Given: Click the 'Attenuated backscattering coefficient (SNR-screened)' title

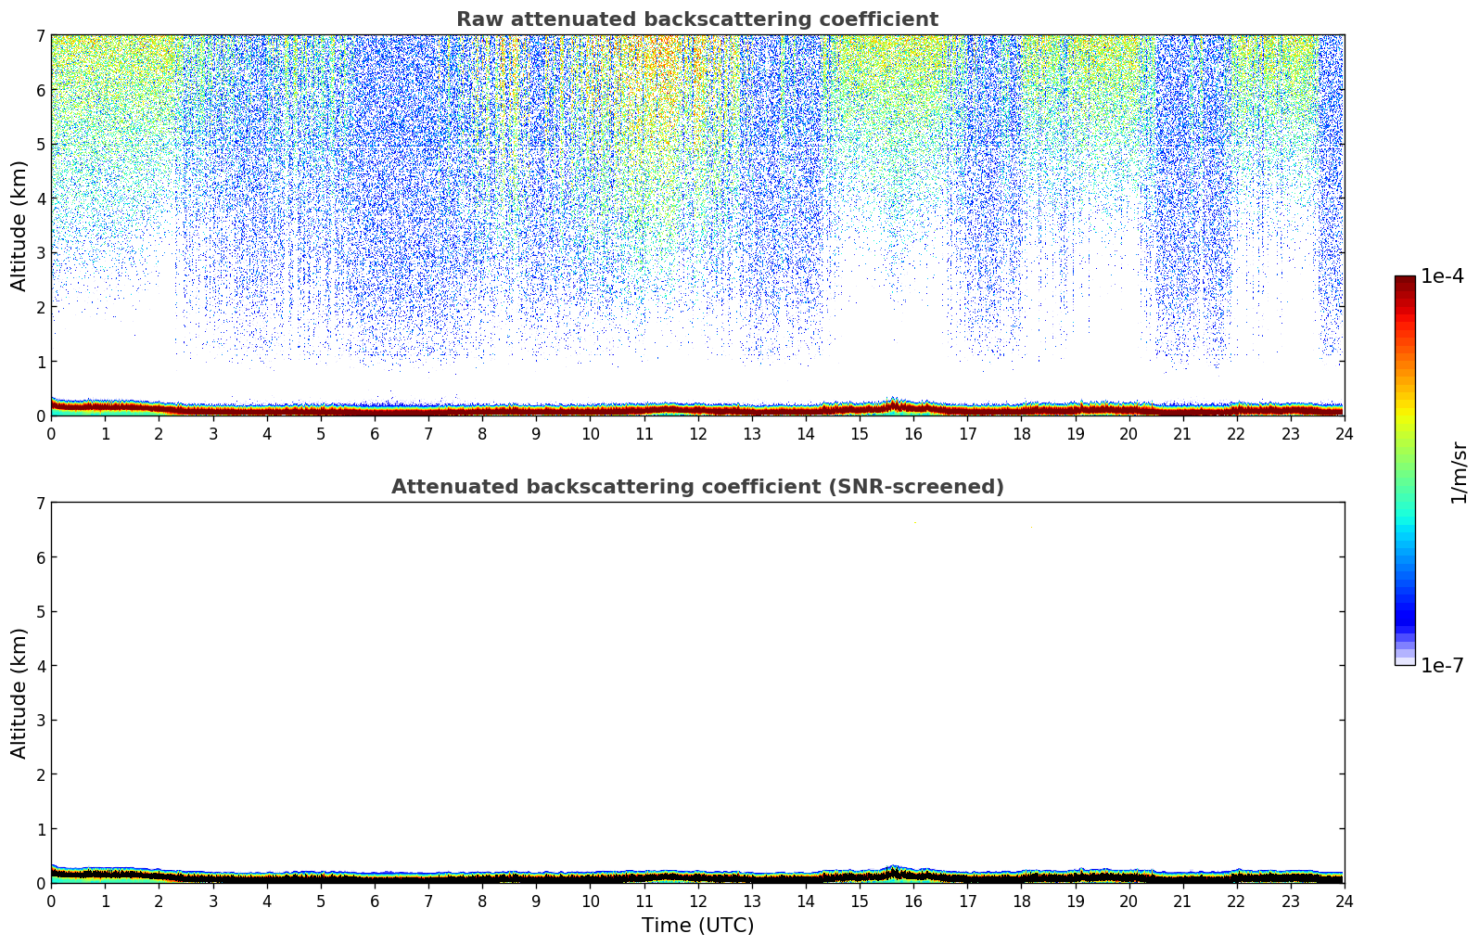Looking at the screenshot, I should 696,487.
